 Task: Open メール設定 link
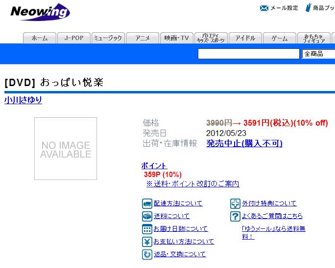point(284,8)
